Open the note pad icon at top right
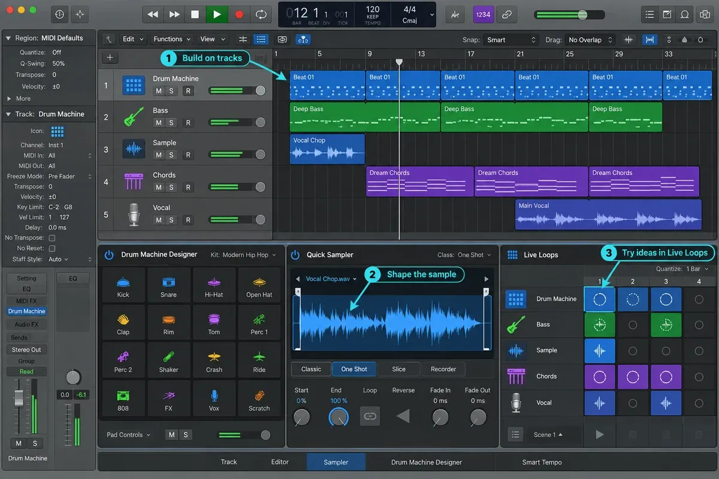The height and width of the screenshot is (479, 719). [x=666, y=14]
